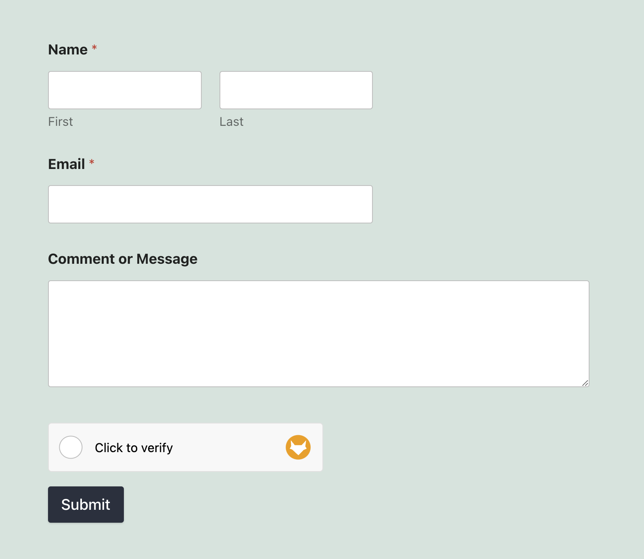
Task: Focus the First name input field
Action: 125,90
